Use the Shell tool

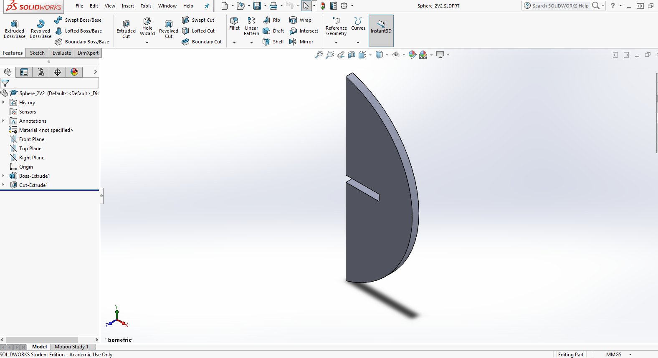(x=273, y=42)
